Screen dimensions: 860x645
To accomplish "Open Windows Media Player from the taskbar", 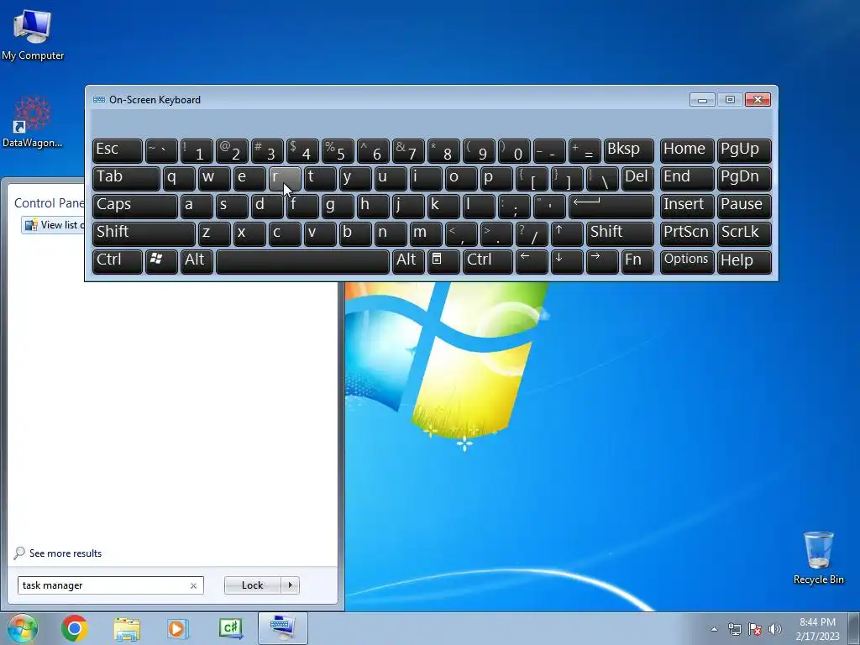I will click(x=178, y=628).
